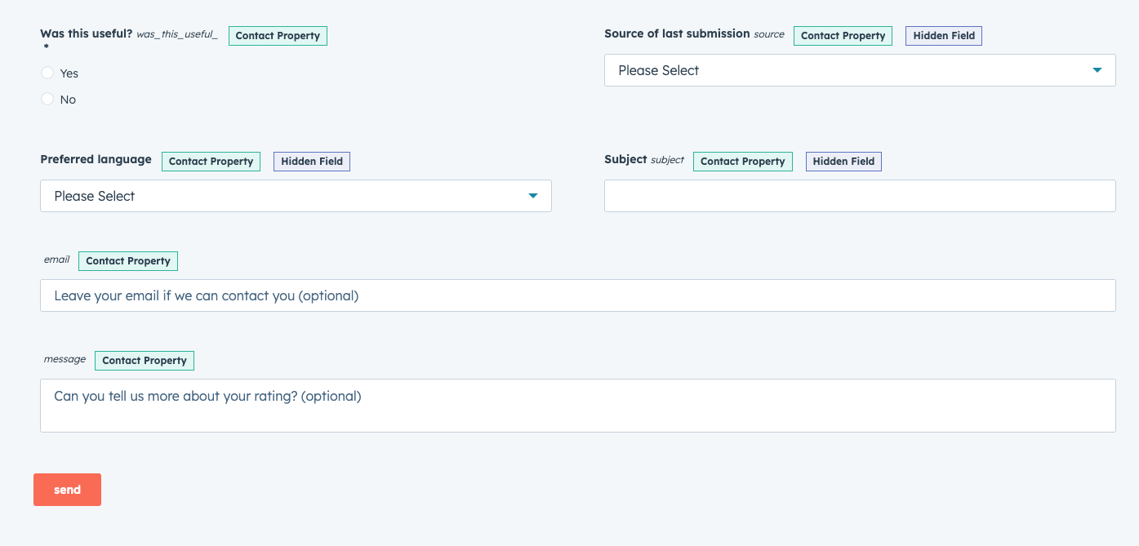Open the Preferred language dropdown
Viewport: 1139px width, 546px height.
point(296,196)
